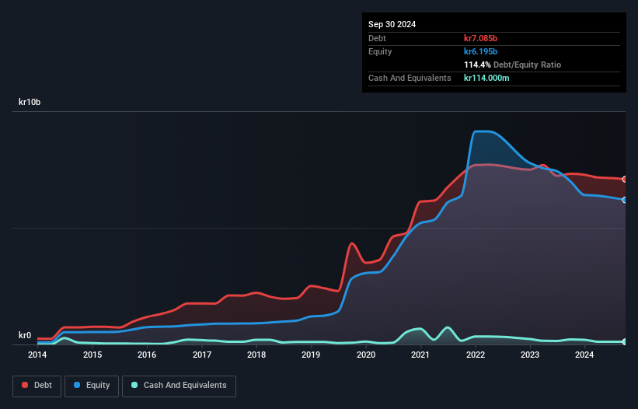Screen dimensions: 638x409
Task: Click the 2024 x-axis label
Action: tap(584, 355)
